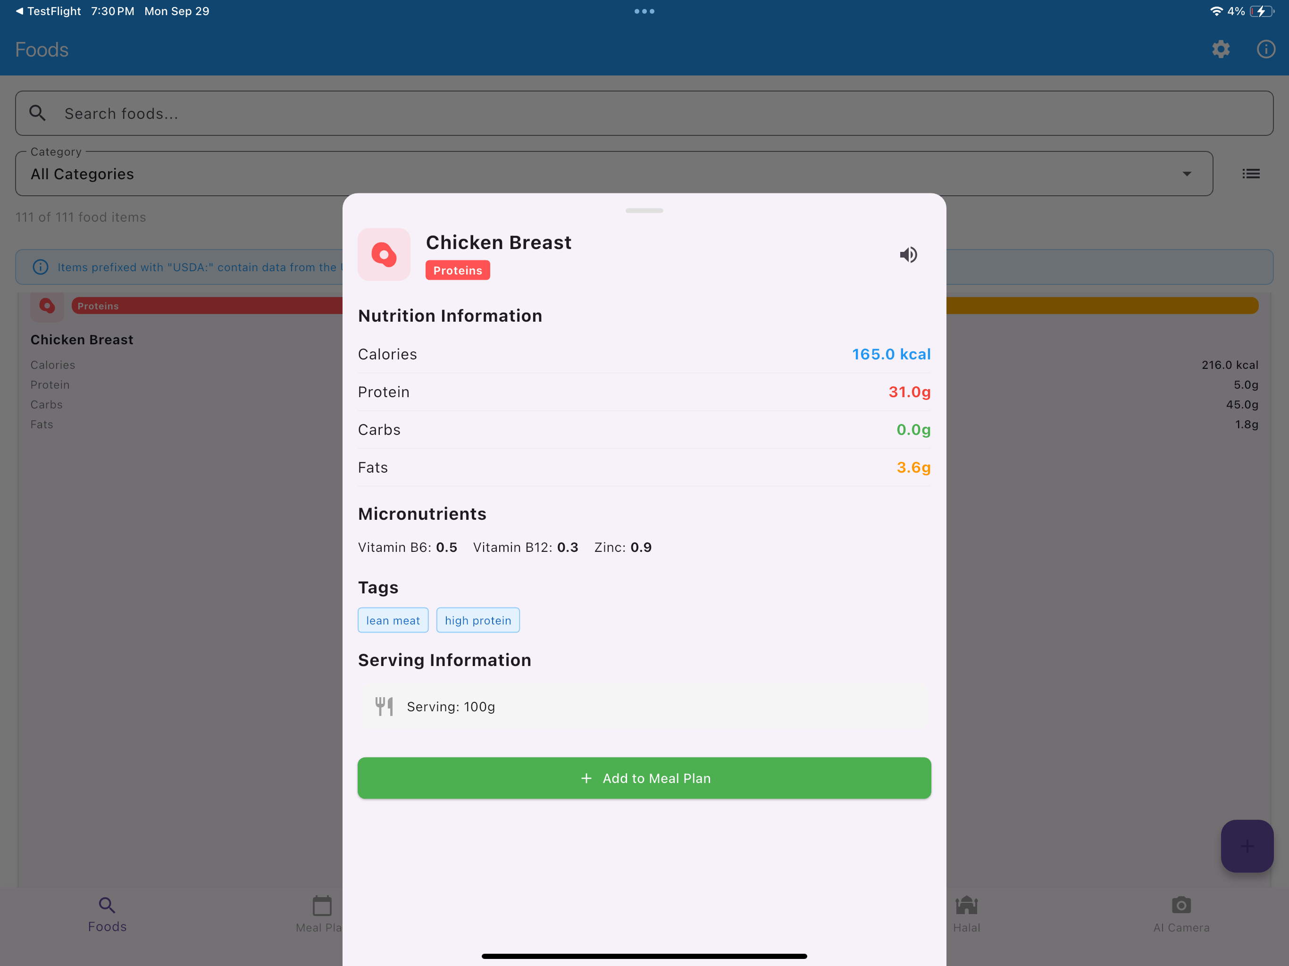The width and height of the screenshot is (1289, 966).
Task: Tap the purple floating add button
Action: coord(1247,845)
